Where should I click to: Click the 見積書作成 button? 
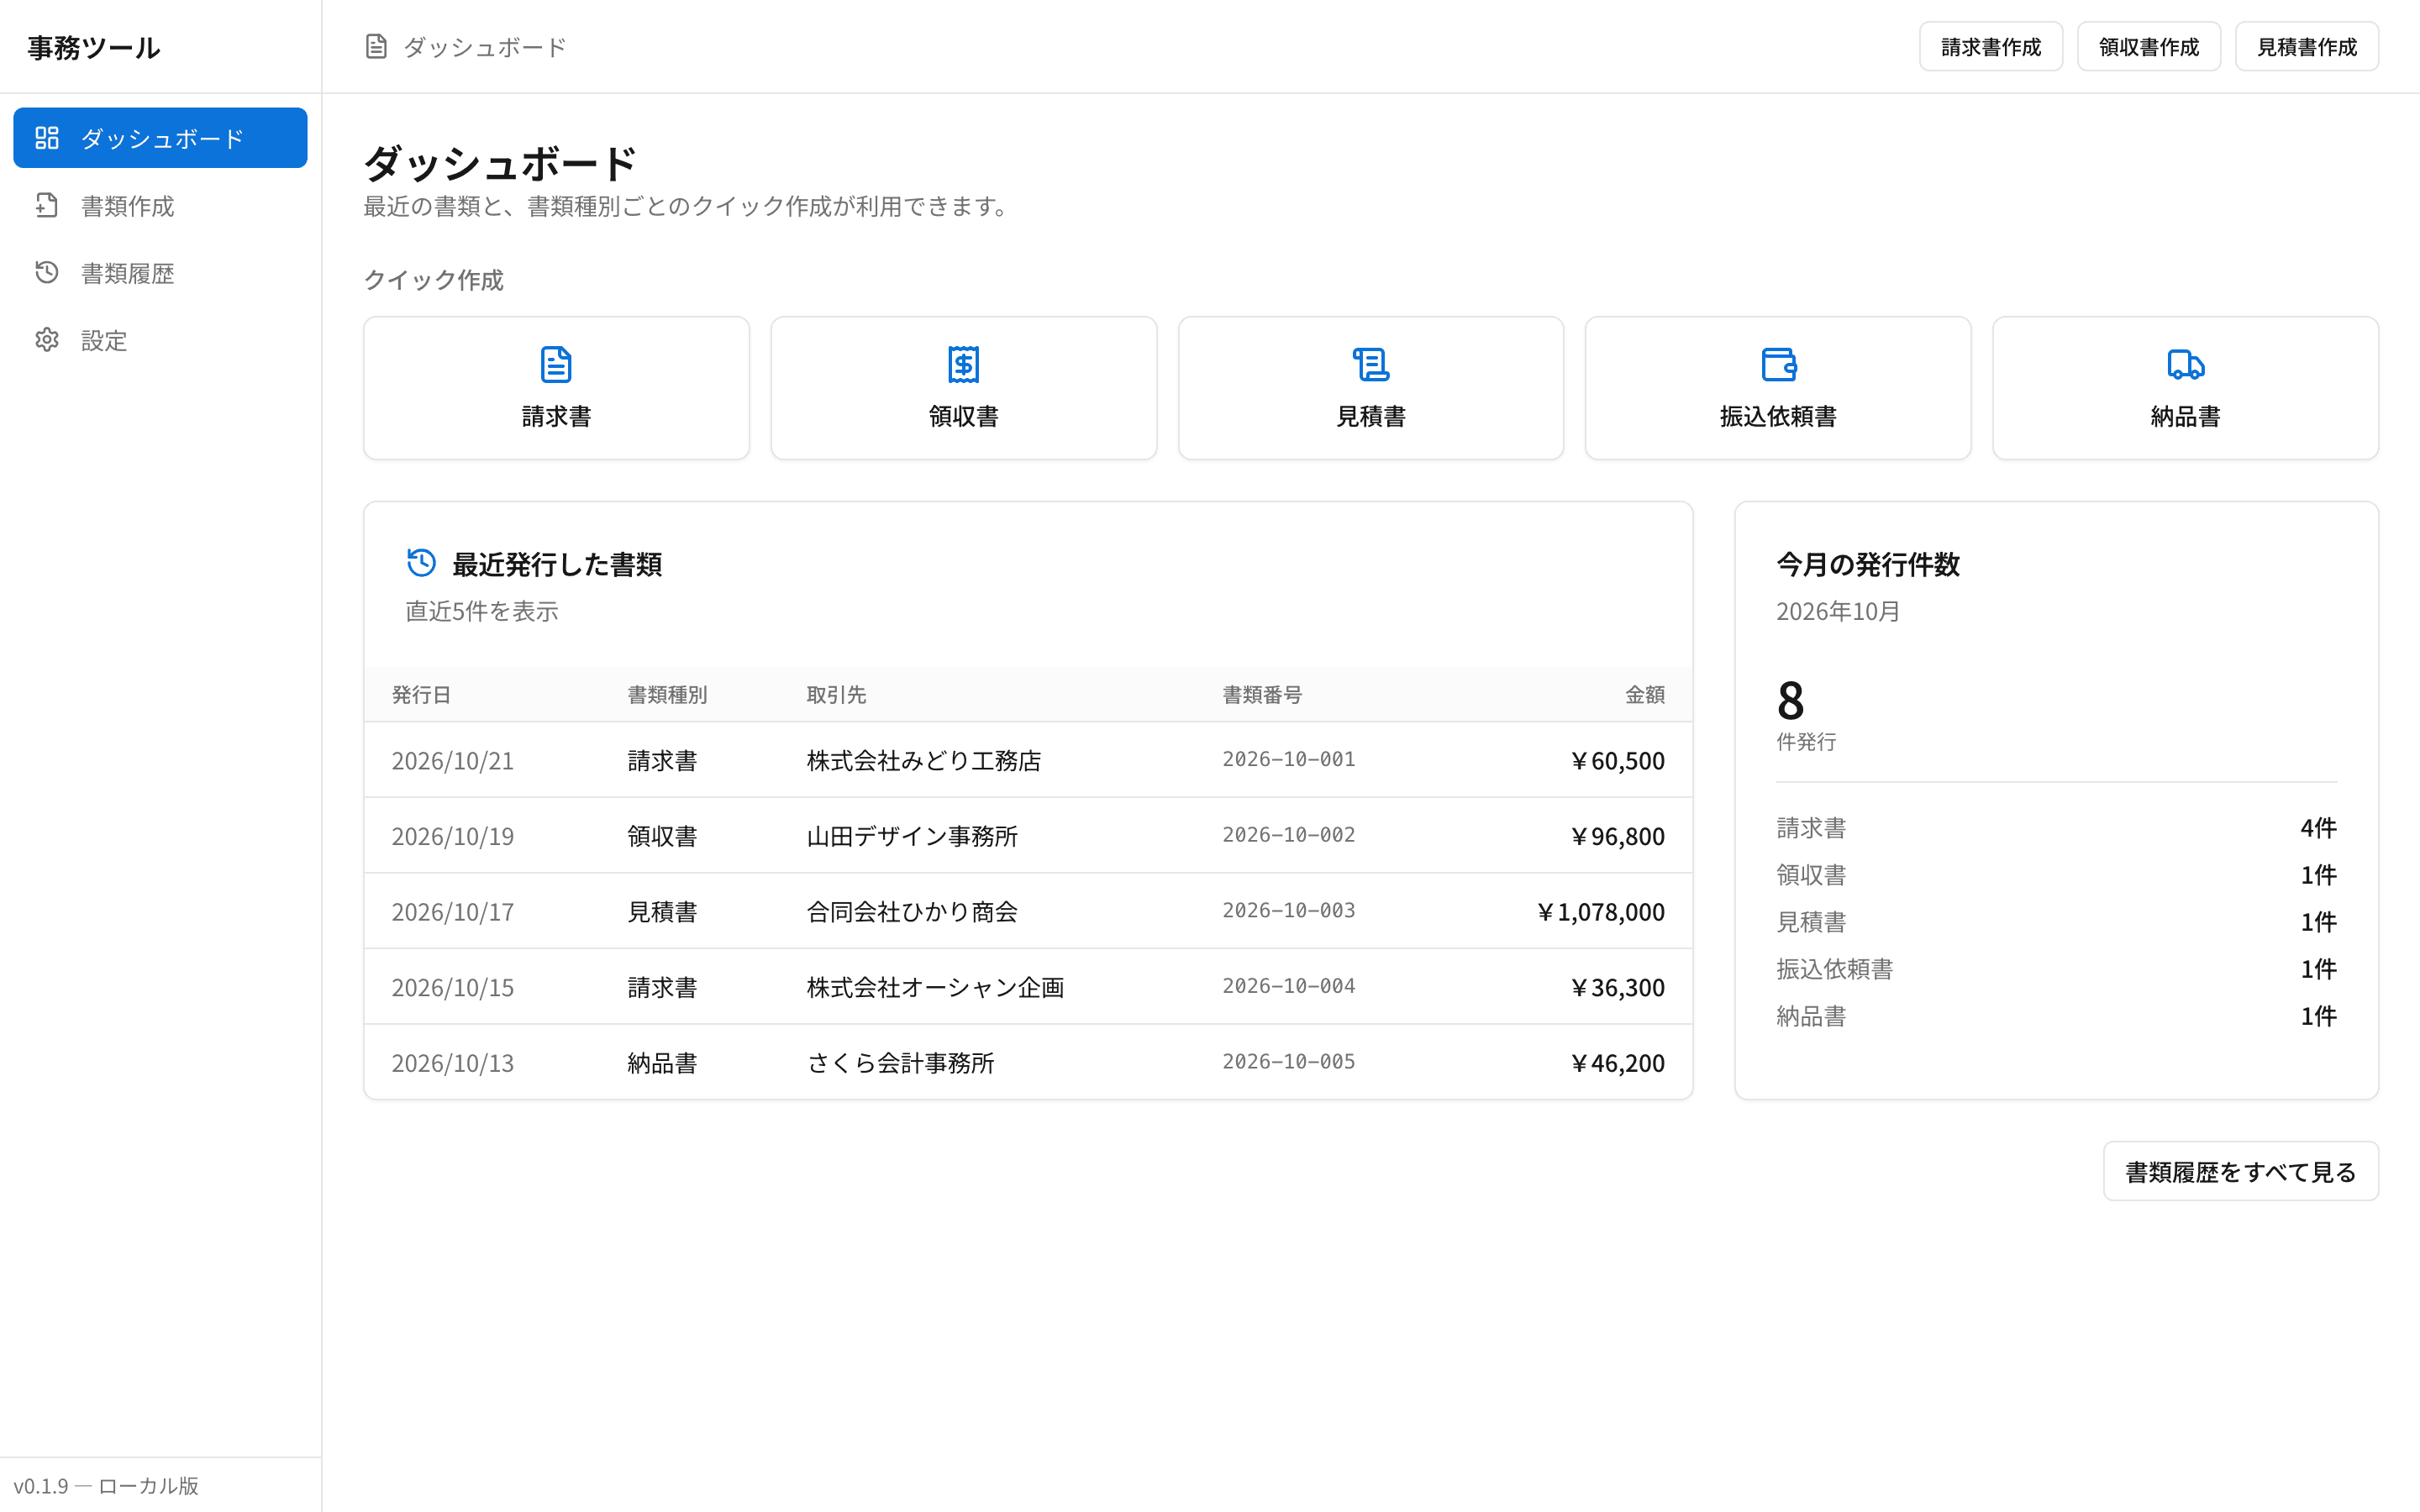[2306, 47]
